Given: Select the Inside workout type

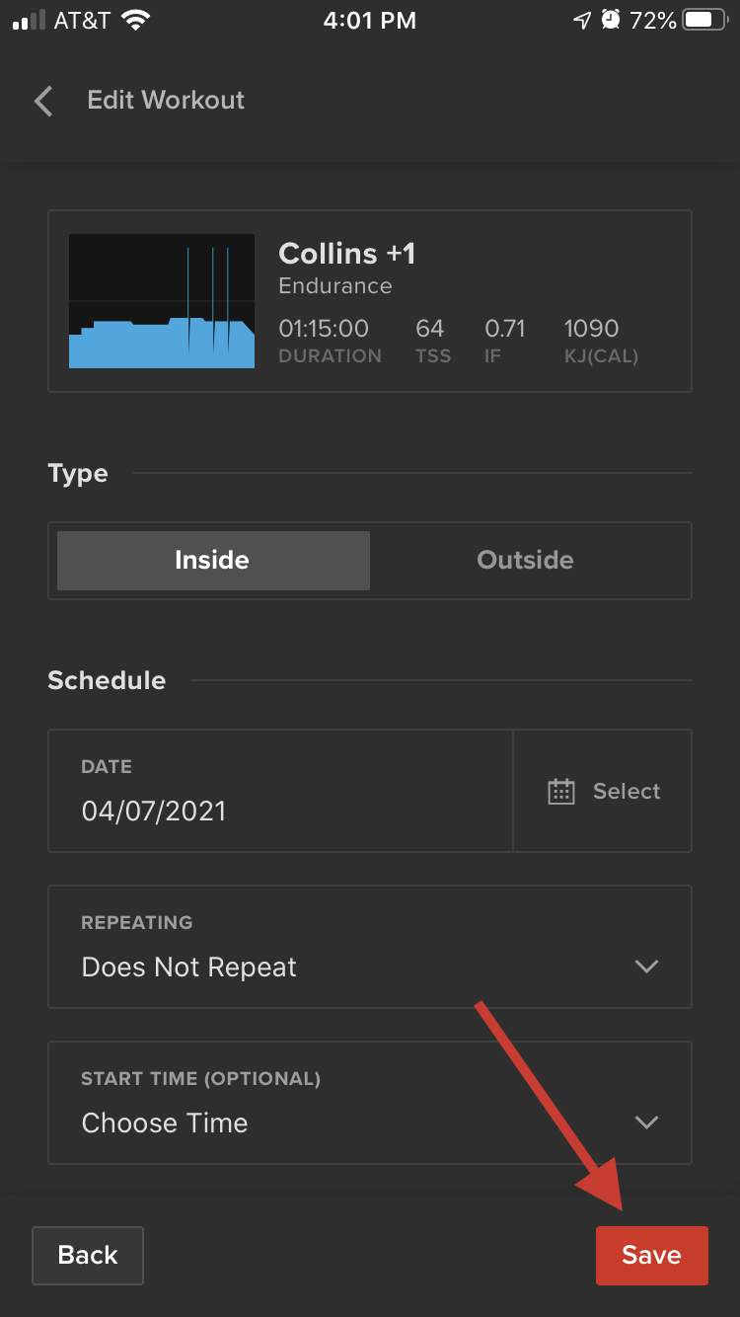Looking at the screenshot, I should (213, 561).
